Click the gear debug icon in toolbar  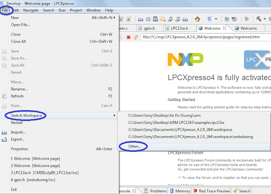tap(246, 19)
